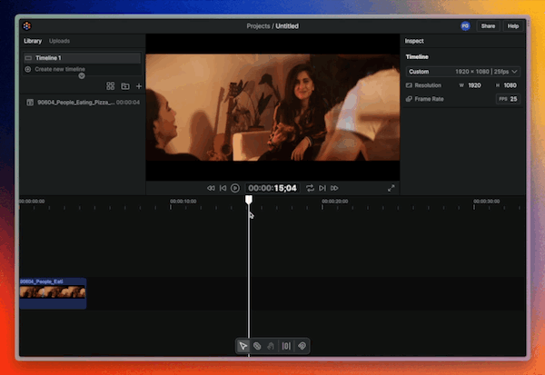Click the plus circle beside Create new timeline
The width and height of the screenshot is (545, 375).
28,69
